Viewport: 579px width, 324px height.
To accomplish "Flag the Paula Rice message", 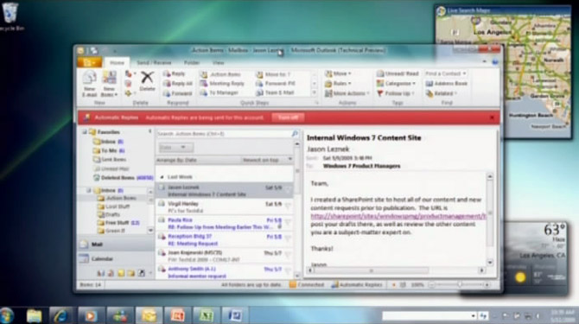I will point(287,221).
